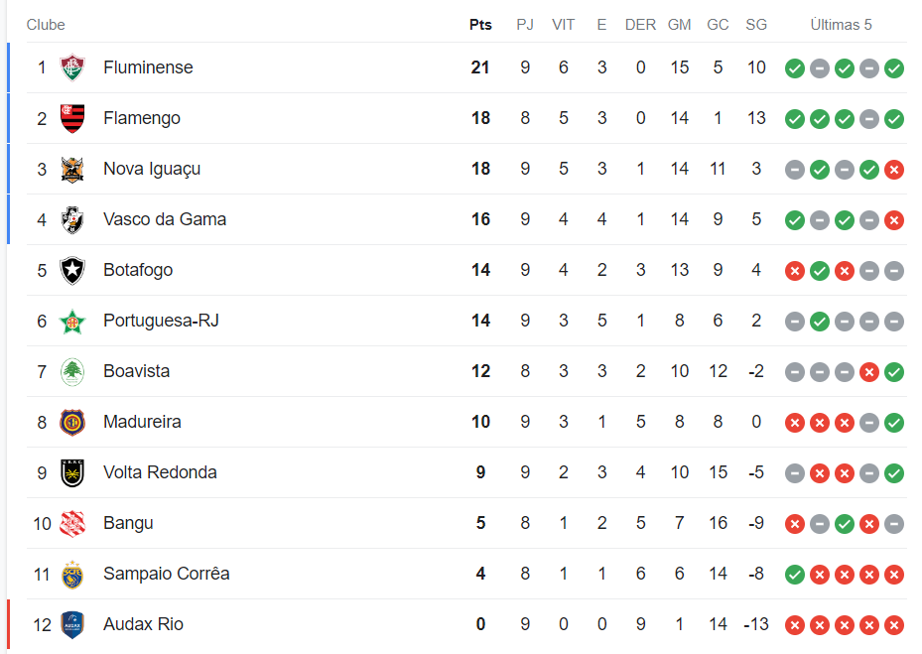Click the Nova Iguaçu club crest
This screenshot has width=922, height=654.
click(x=72, y=169)
